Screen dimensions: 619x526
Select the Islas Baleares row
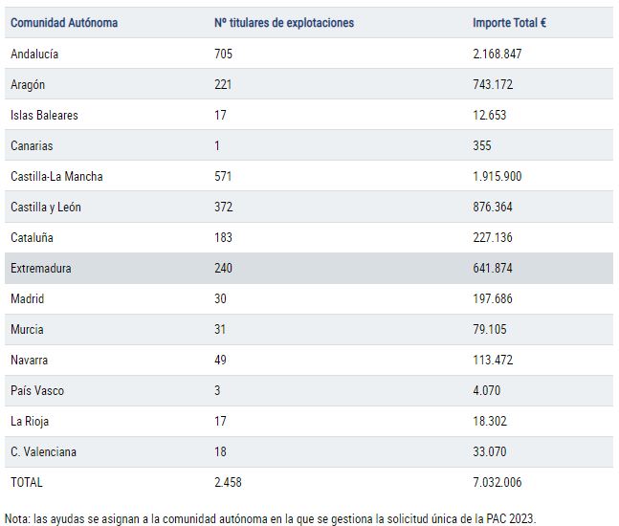click(309, 115)
